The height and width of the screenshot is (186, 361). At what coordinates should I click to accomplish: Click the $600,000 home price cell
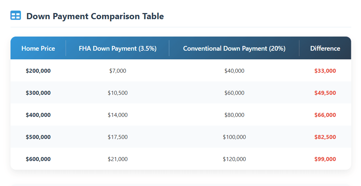[x=38, y=159]
